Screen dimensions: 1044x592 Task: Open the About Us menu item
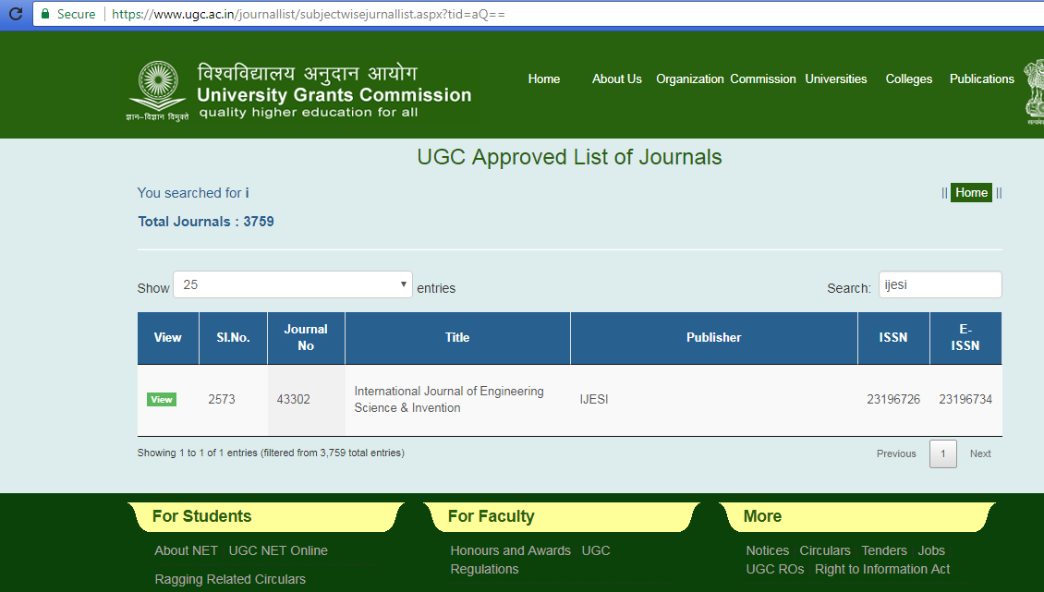click(616, 79)
